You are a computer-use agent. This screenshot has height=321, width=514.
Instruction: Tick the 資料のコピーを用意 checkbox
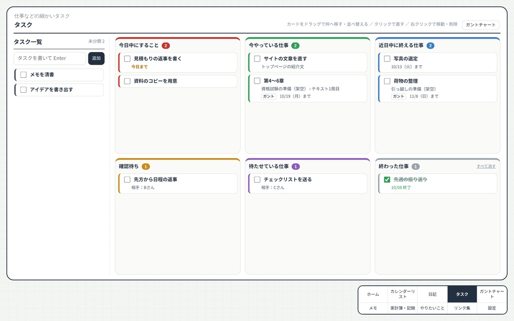point(127,81)
